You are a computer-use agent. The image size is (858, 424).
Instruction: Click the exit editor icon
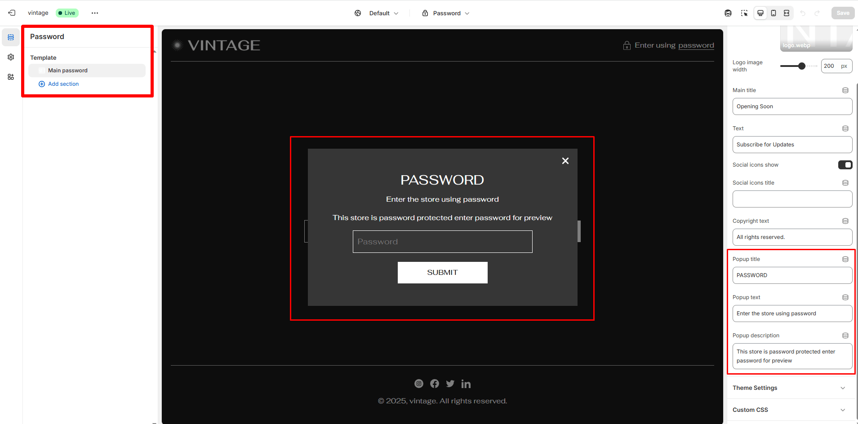12,13
